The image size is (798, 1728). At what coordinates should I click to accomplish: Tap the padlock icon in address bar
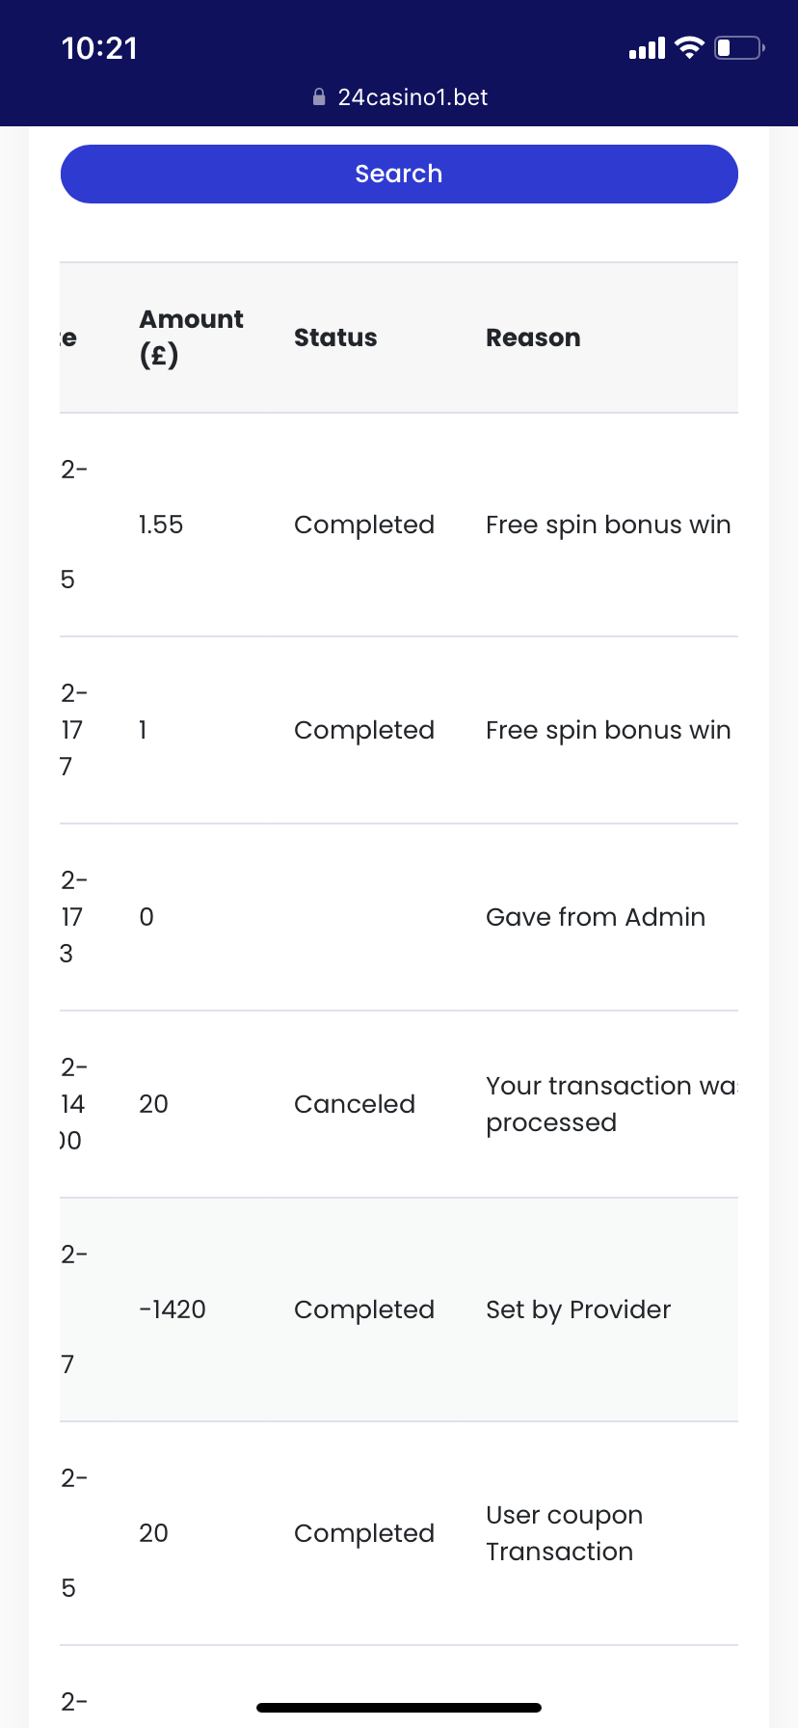pos(319,97)
